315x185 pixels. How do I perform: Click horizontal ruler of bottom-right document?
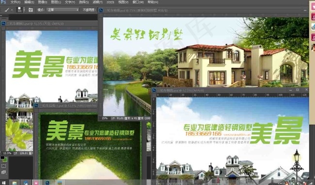pyautogui.click(x=233, y=95)
